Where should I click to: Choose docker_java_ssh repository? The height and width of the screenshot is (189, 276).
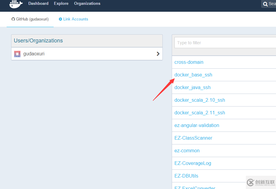pos(193,87)
